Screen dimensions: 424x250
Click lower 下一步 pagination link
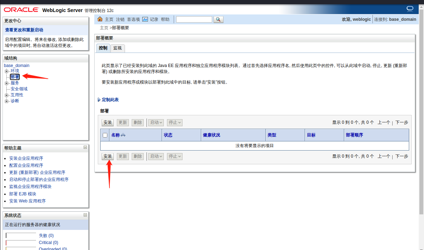pos(402,156)
